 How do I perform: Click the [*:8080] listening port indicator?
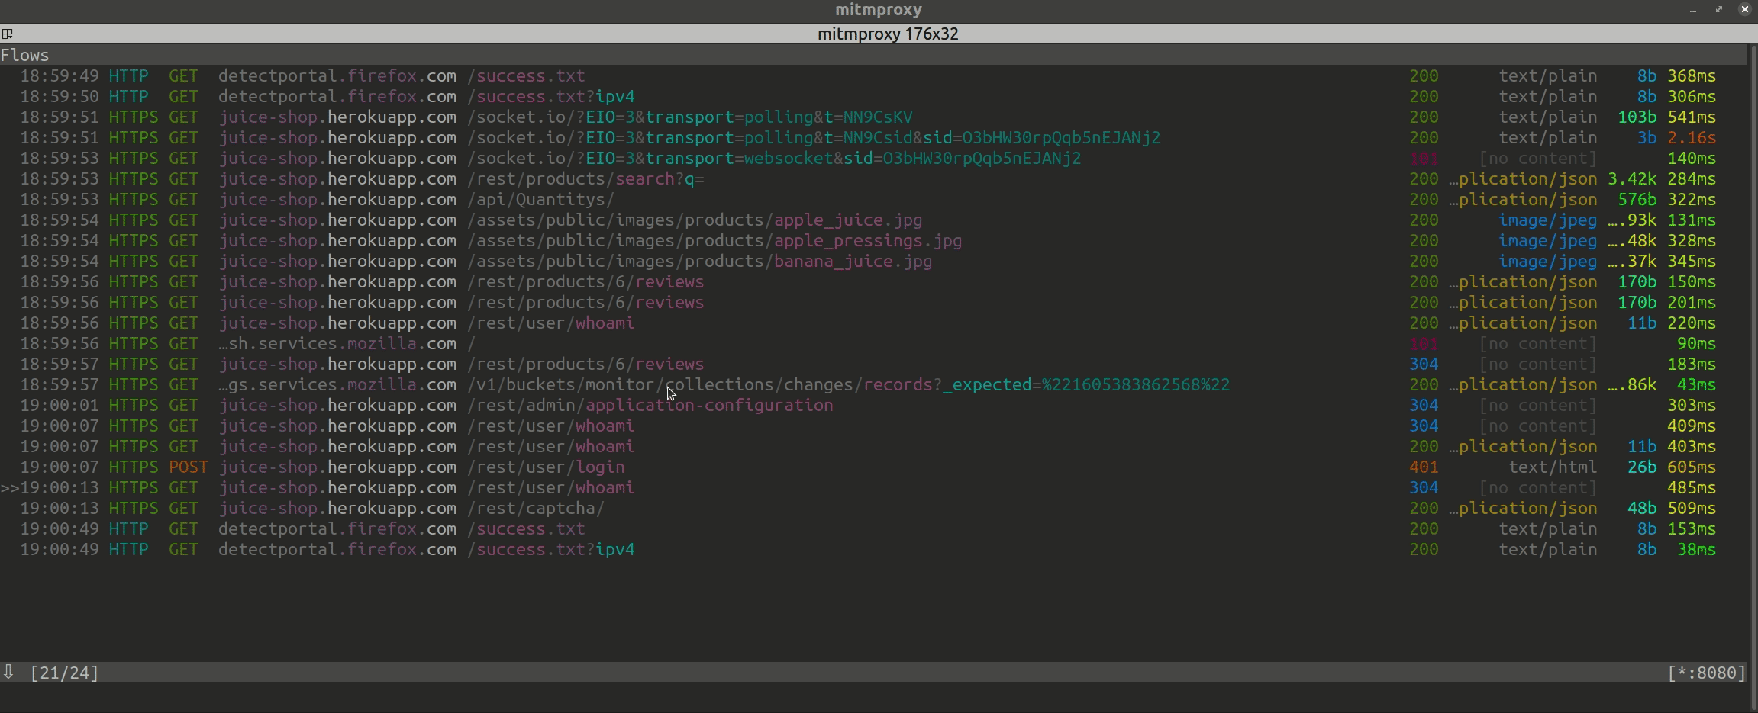1706,673
